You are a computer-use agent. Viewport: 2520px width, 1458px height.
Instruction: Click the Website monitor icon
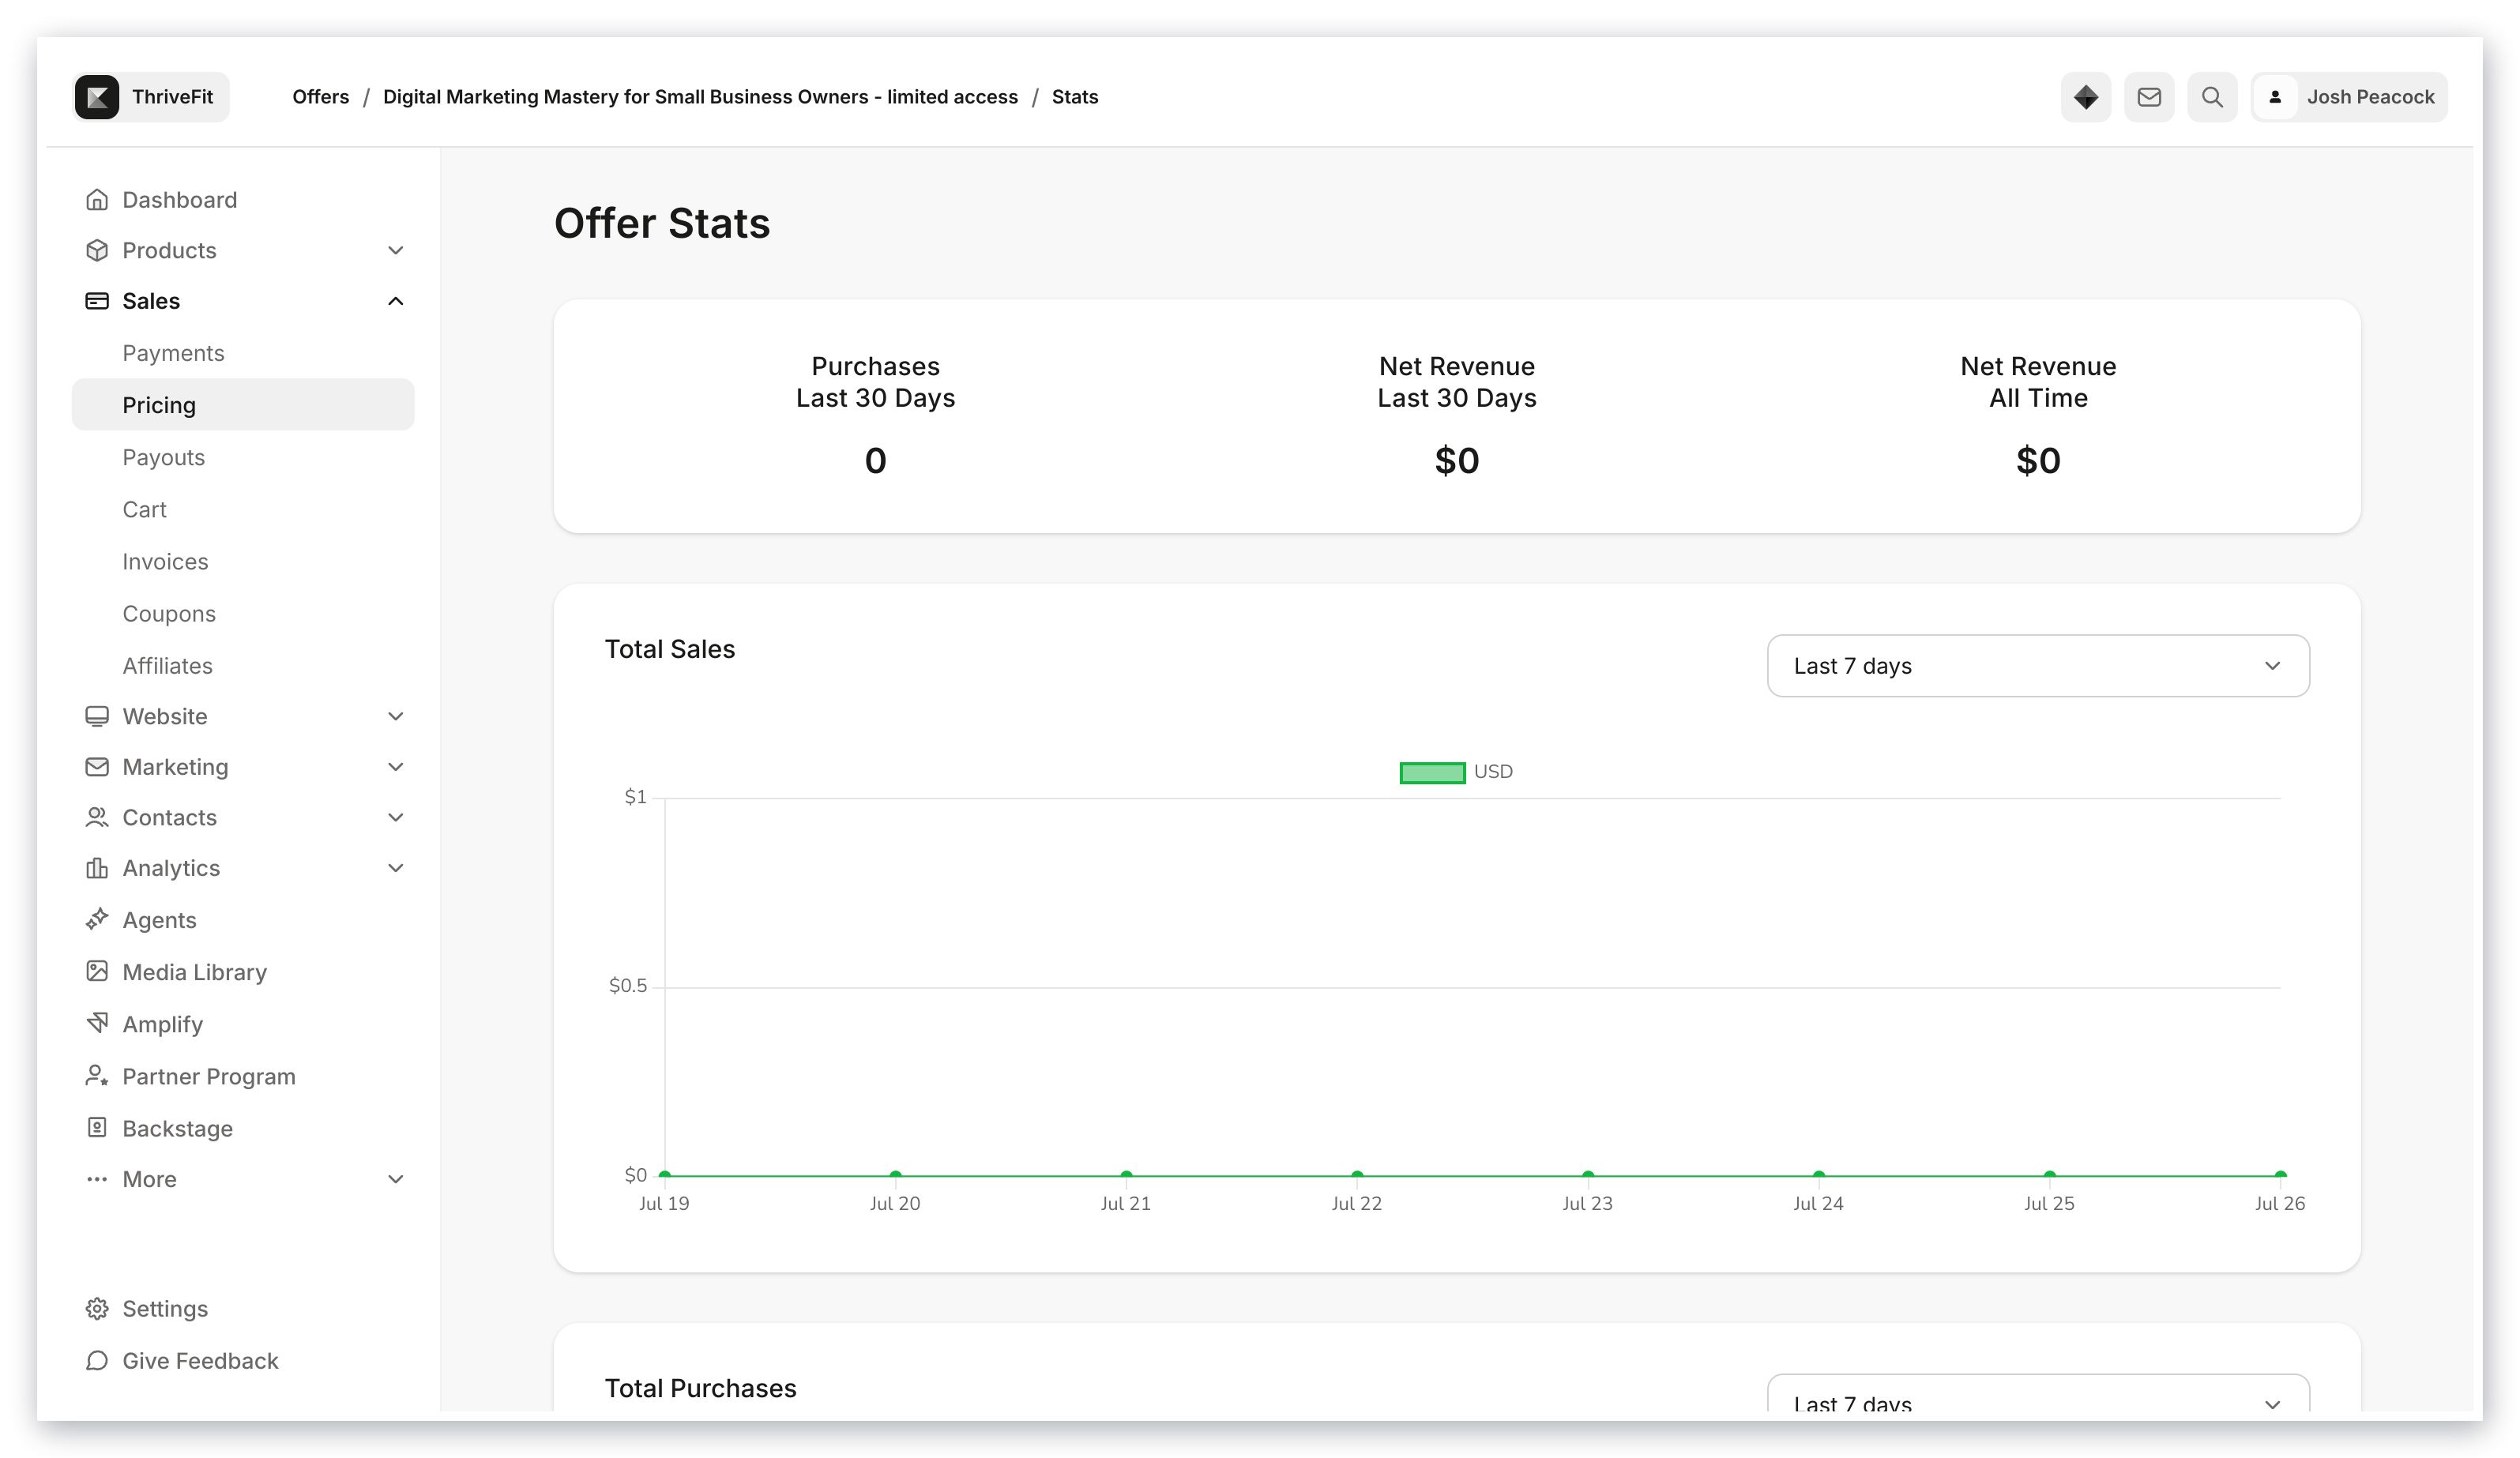pyautogui.click(x=97, y=716)
